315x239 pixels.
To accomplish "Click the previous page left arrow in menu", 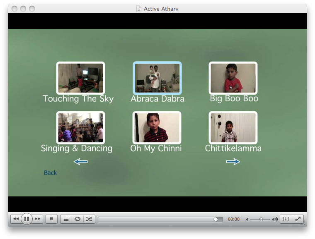I will tap(80, 162).
